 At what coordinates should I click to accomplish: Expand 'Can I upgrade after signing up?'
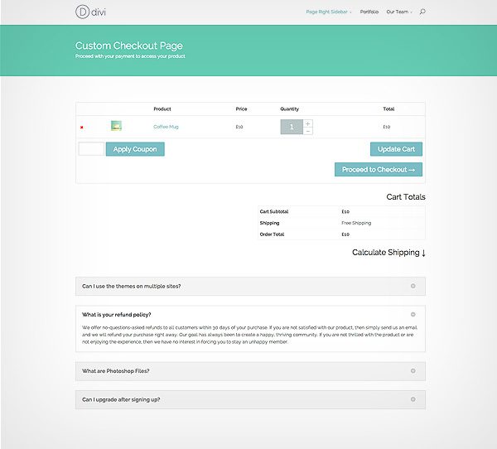pyautogui.click(x=250, y=399)
